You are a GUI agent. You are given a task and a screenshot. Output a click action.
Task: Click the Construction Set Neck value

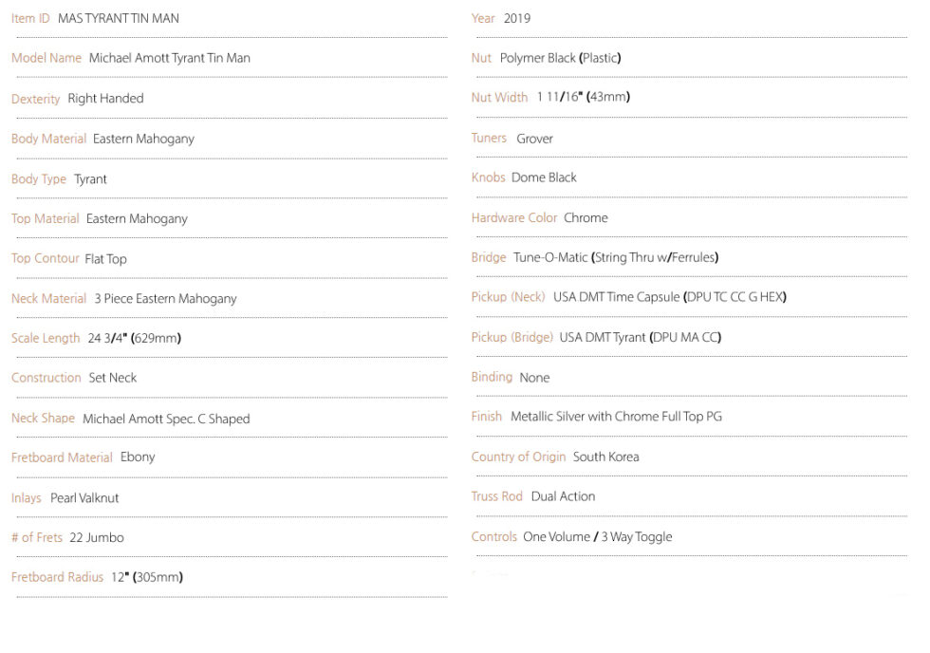113,378
